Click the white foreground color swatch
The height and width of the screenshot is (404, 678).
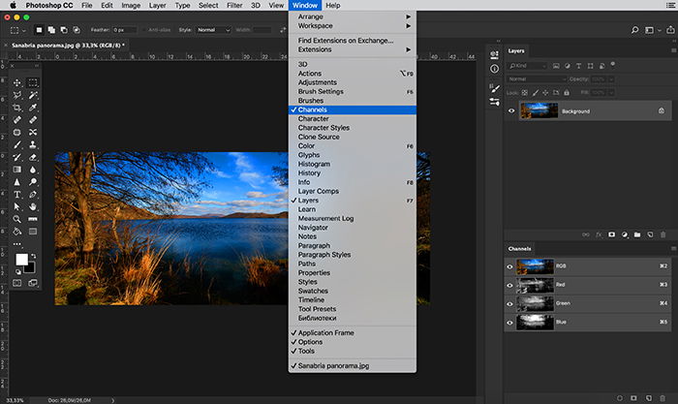tap(21, 259)
